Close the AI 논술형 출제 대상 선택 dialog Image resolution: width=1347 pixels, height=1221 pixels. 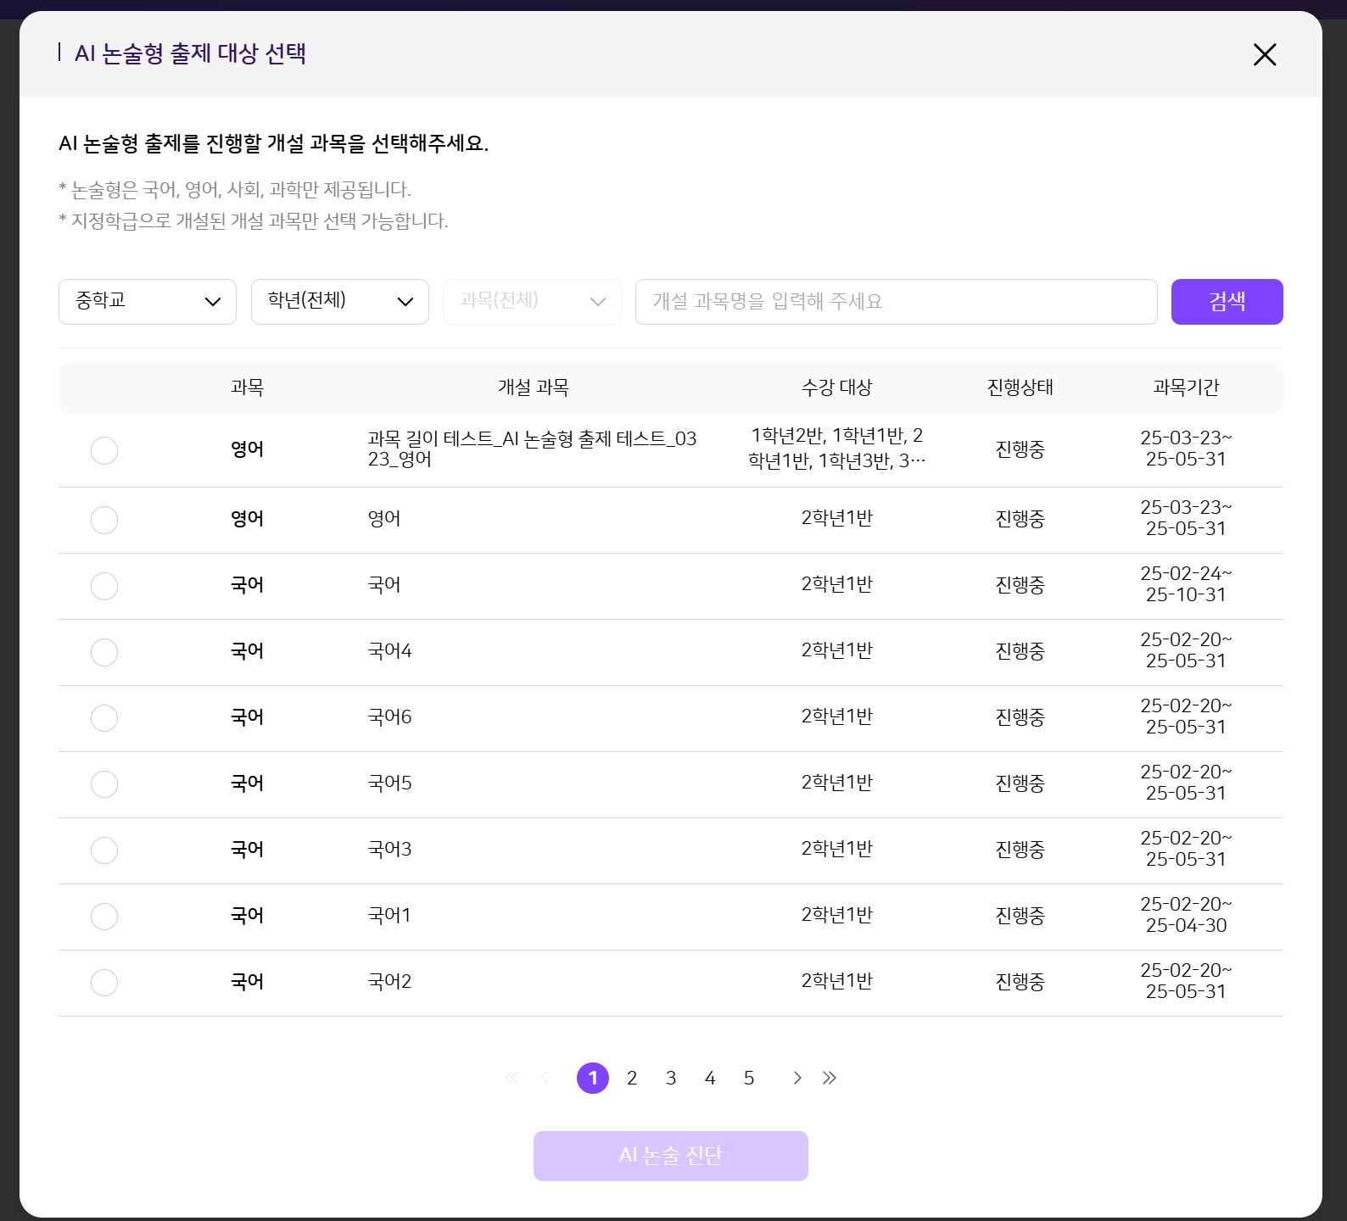pyautogui.click(x=1264, y=55)
